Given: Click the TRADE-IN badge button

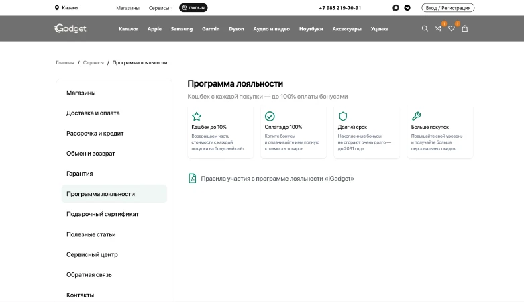Looking at the screenshot, I should click(193, 7).
